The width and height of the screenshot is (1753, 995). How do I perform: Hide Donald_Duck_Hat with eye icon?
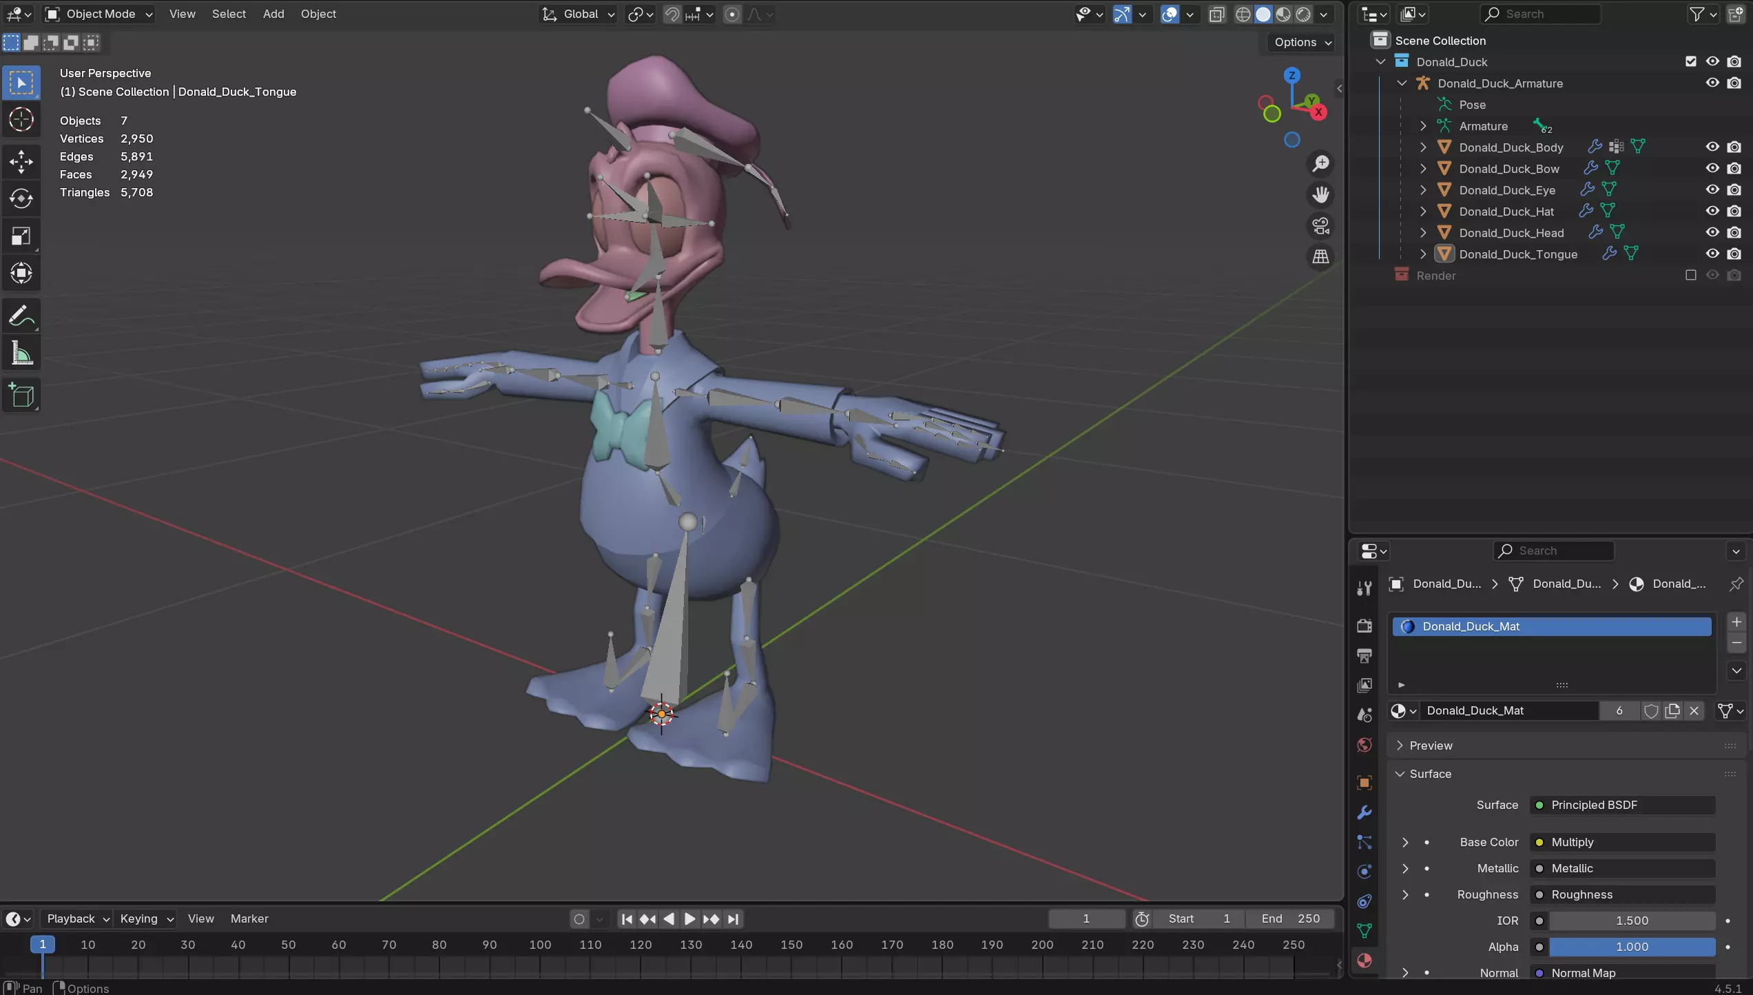(x=1712, y=211)
